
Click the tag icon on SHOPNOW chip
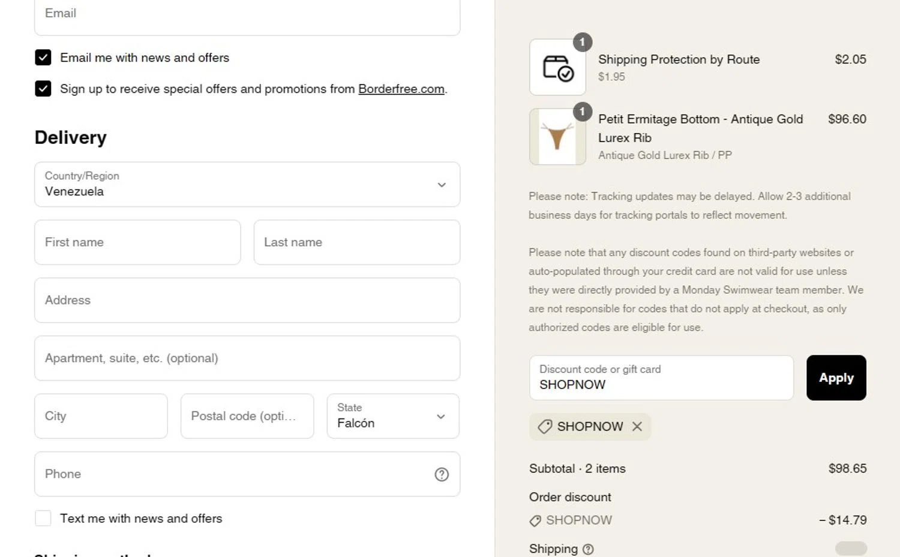(x=545, y=426)
